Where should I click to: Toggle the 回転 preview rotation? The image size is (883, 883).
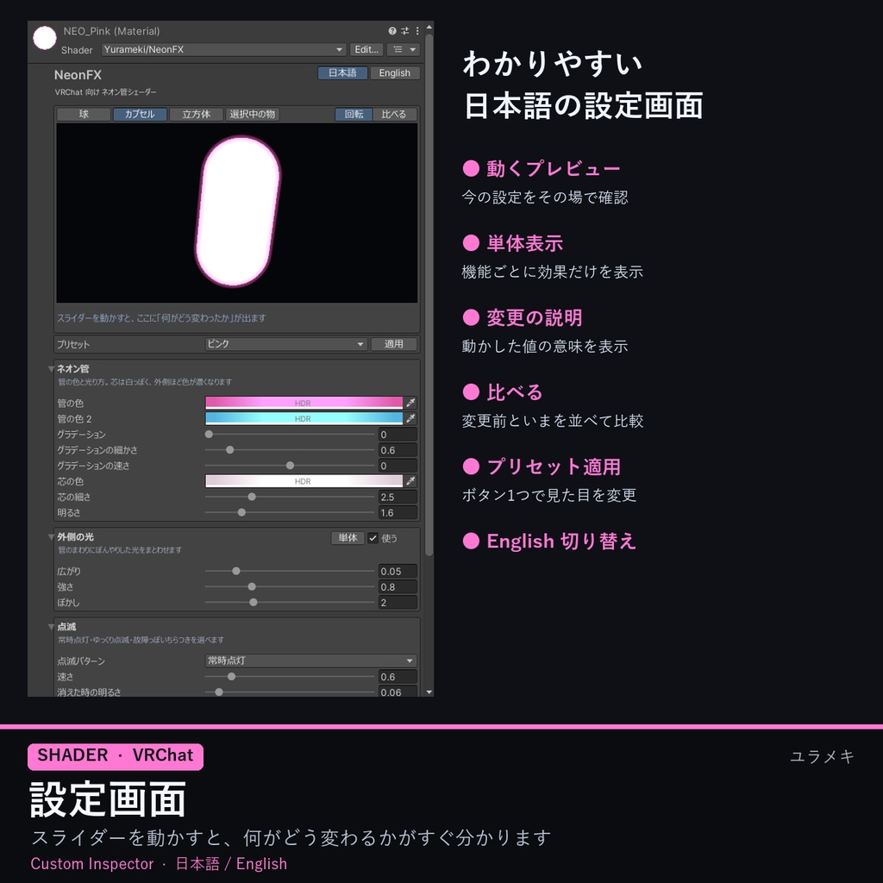tap(354, 115)
